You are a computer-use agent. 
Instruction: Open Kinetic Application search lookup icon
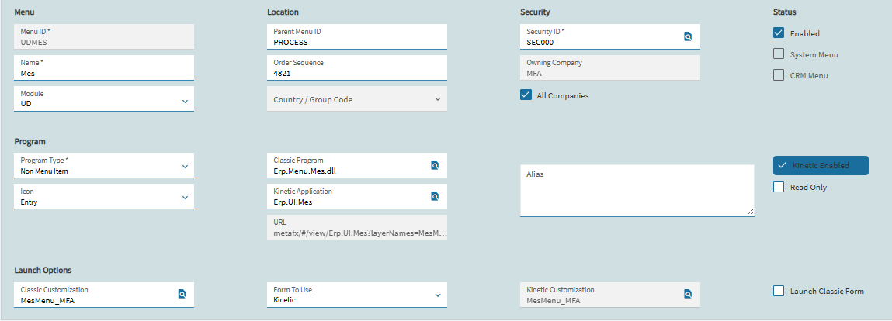coord(435,196)
